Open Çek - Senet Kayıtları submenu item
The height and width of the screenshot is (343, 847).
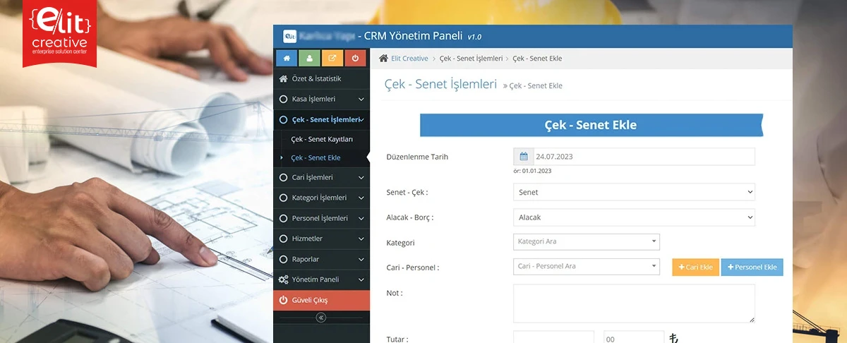tap(321, 140)
